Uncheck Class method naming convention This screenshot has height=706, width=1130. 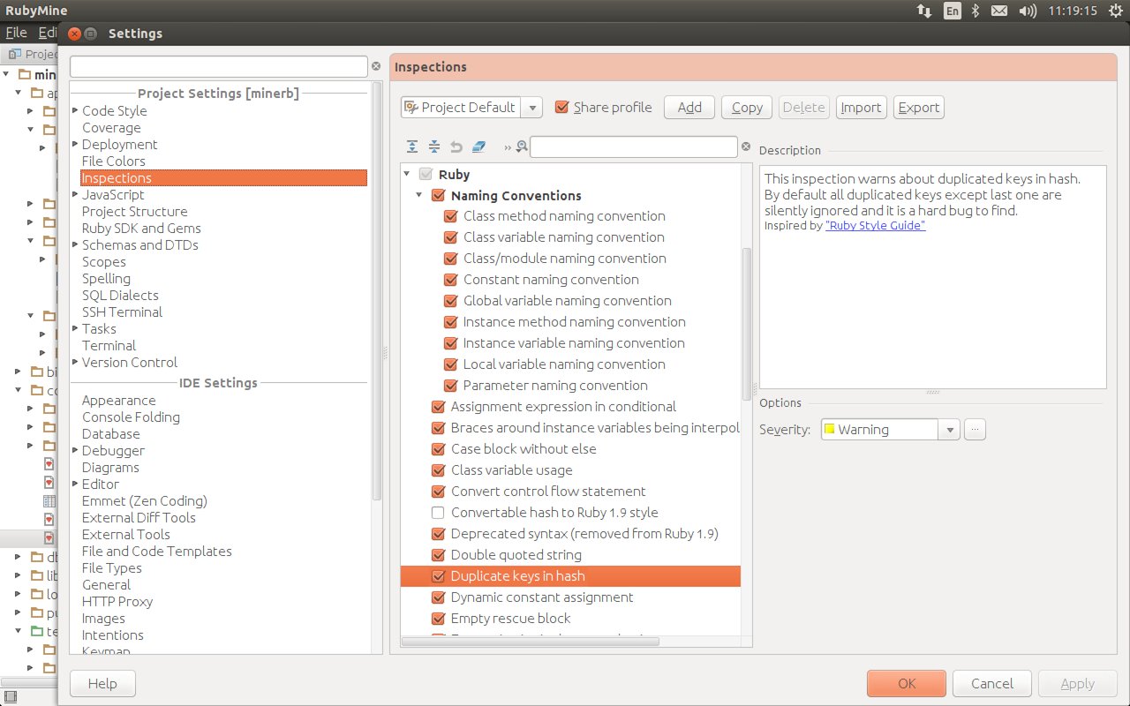(450, 216)
